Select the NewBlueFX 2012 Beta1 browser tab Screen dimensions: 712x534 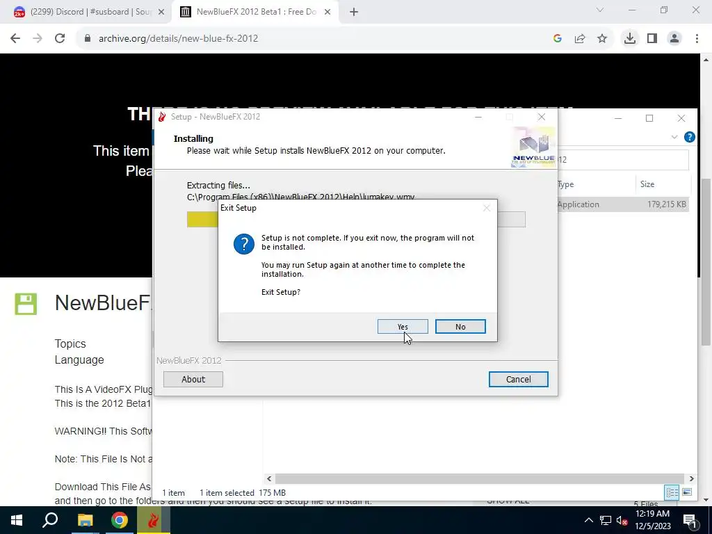pos(256,12)
